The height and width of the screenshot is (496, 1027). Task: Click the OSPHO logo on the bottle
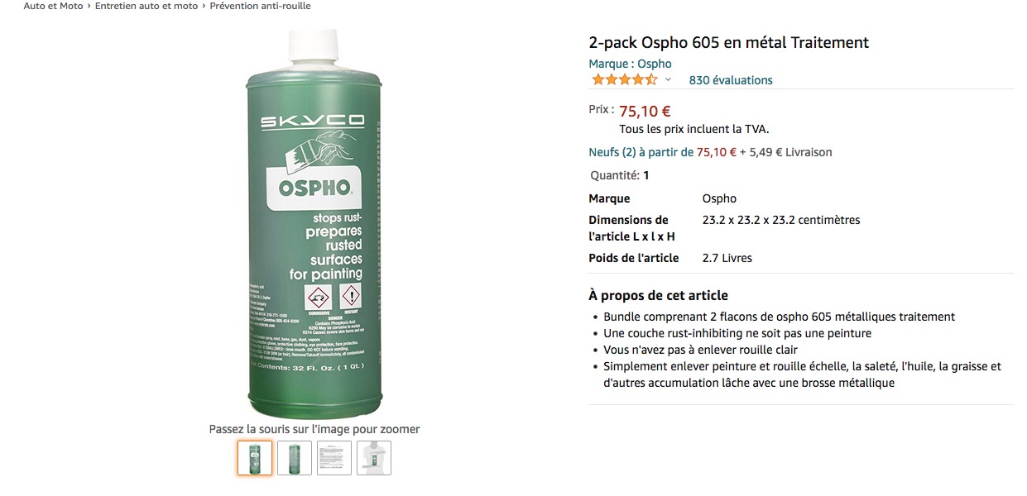pyautogui.click(x=314, y=188)
